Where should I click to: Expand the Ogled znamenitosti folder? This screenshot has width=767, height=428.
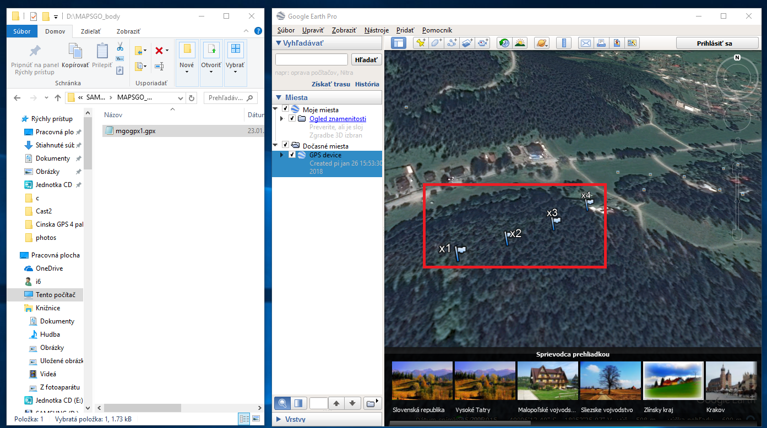tap(282, 118)
